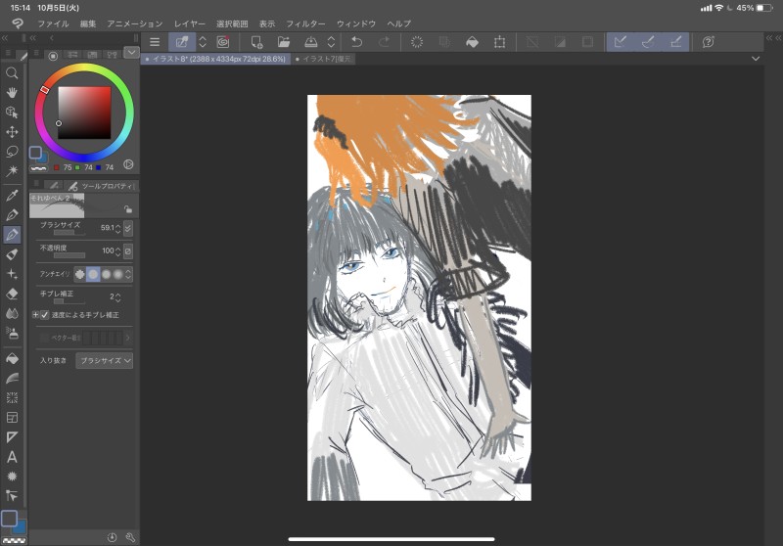The width and height of the screenshot is (783, 546).
Task: Select transparent color swatch below color wheel
Action: (x=38, y=168)
